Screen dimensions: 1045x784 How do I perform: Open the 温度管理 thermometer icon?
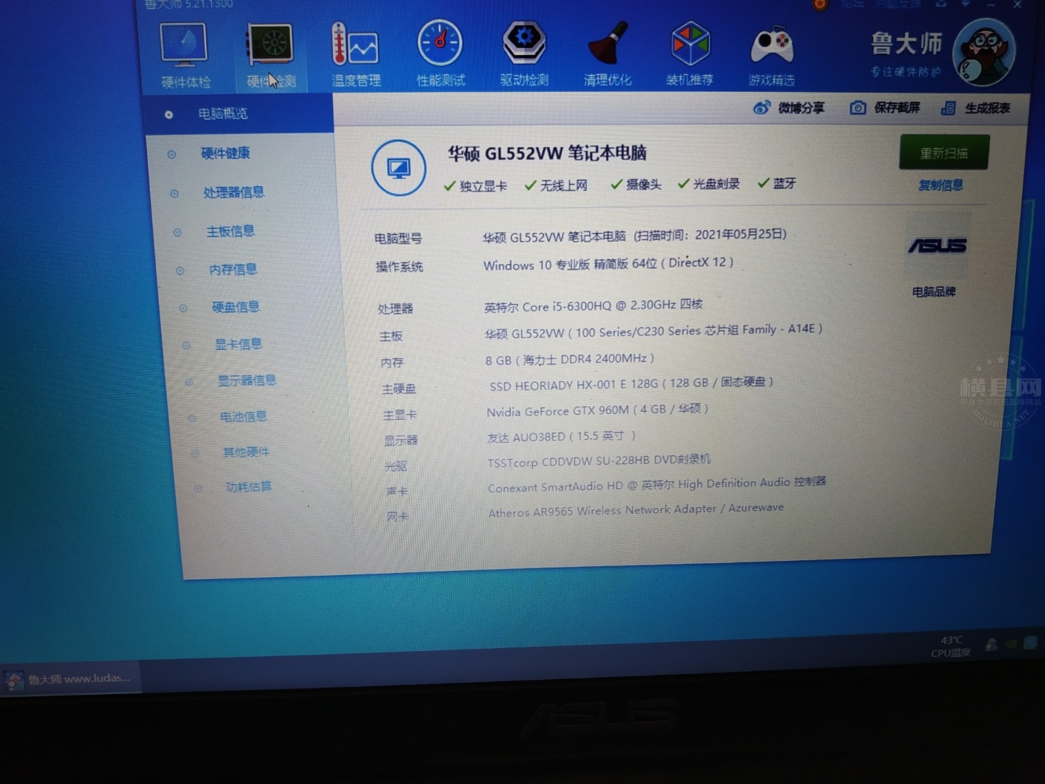(355, 54)
